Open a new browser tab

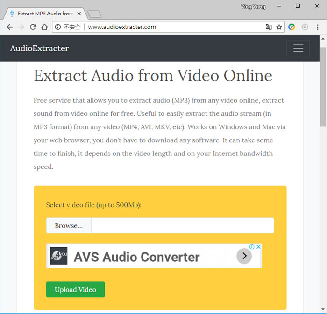pyautogui.click(x=94, y=14)
